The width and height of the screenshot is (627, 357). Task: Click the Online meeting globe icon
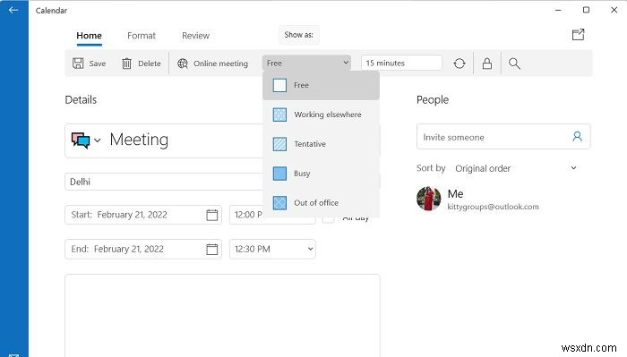click(x=183, y=64)
